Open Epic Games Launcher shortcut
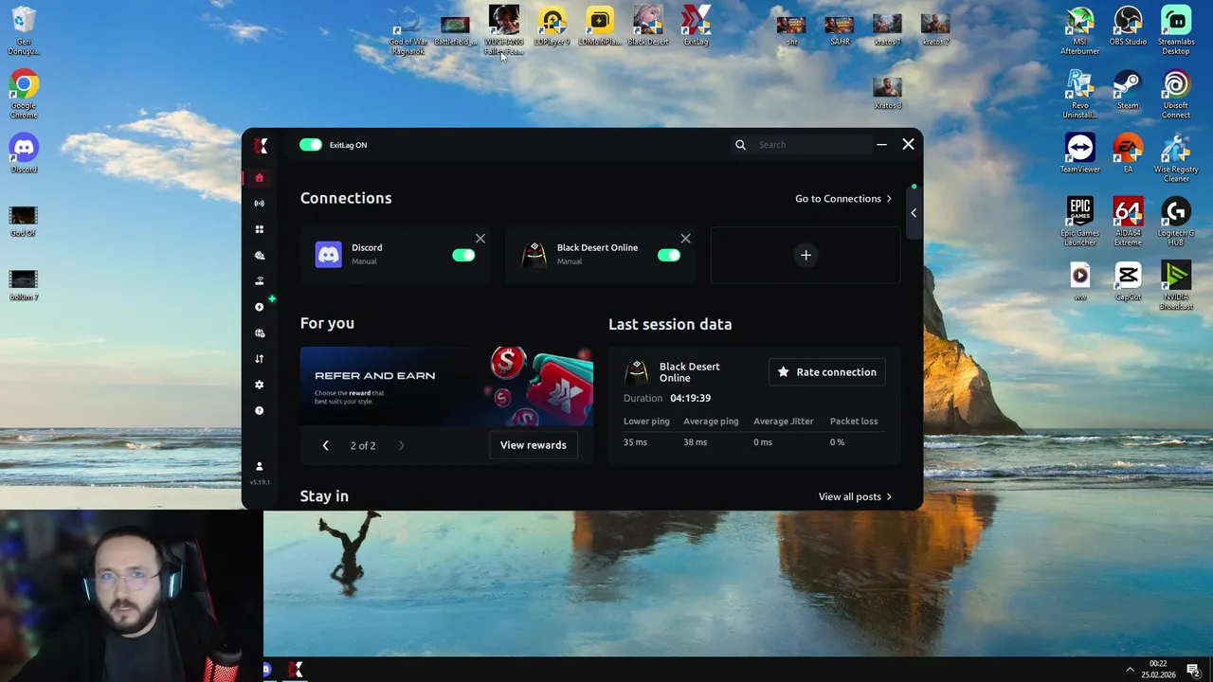 (x=1080, y=223)
